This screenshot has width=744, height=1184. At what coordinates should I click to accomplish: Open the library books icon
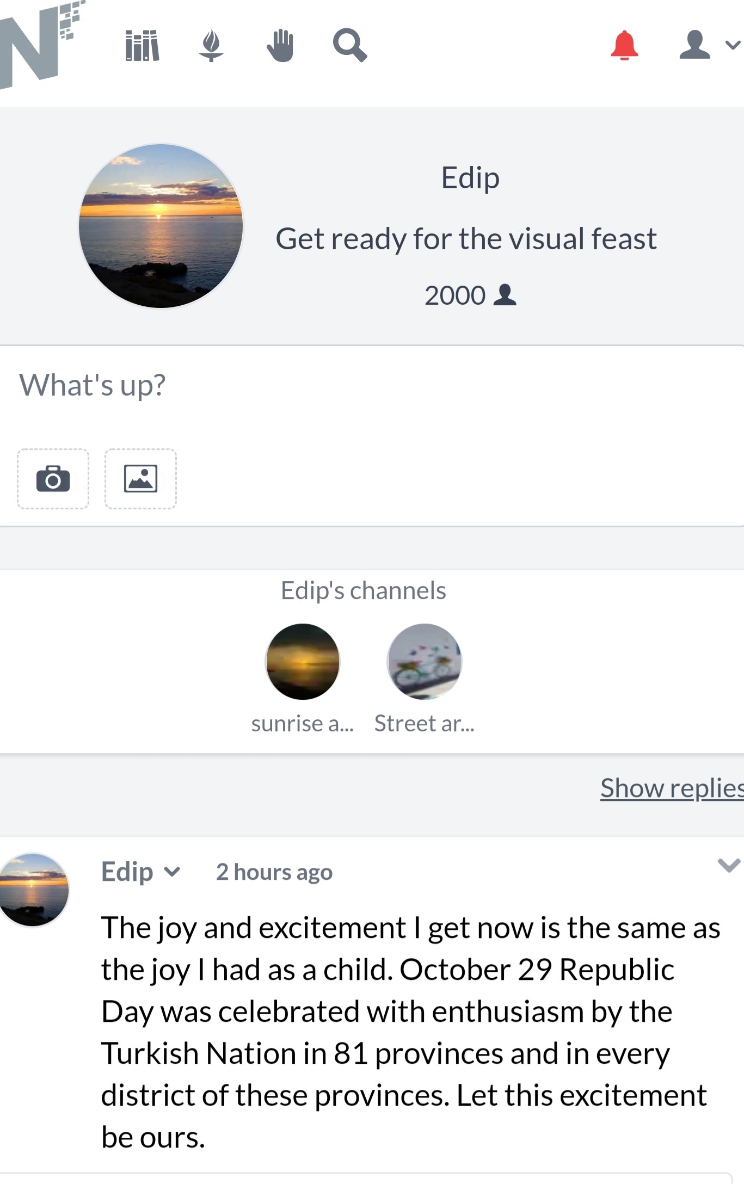[143, 46]
